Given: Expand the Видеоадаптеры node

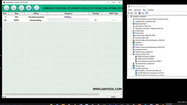Looking at the screenshot, I should pyautogui.click(x=131, y=24).
